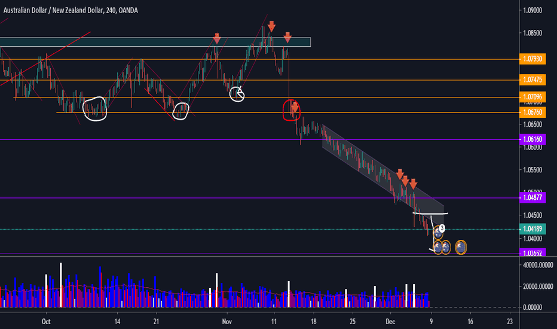Select the leftmost white circle drawing in October
This screenshot has height=329, width=557.
[x=94, y=109]
